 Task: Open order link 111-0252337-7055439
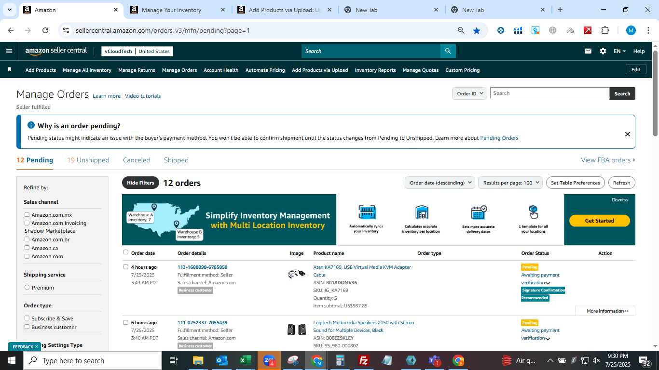202,322
